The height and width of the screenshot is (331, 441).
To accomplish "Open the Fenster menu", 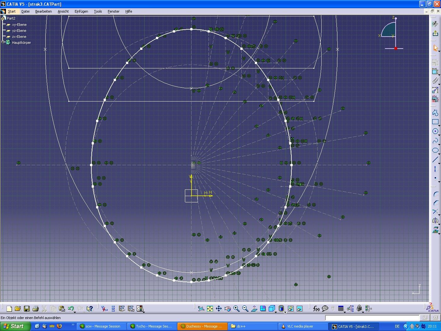I will (113, 11).
